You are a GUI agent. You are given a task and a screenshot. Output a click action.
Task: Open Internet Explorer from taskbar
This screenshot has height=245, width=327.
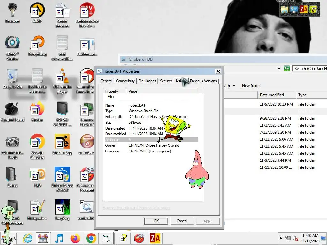click(x=27, y=238)
